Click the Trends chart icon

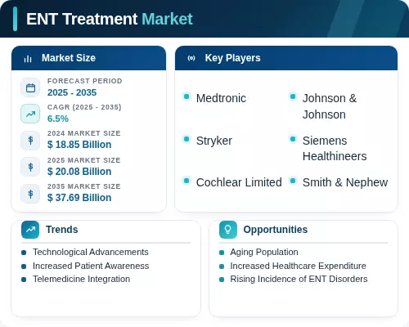click(30, 230)
